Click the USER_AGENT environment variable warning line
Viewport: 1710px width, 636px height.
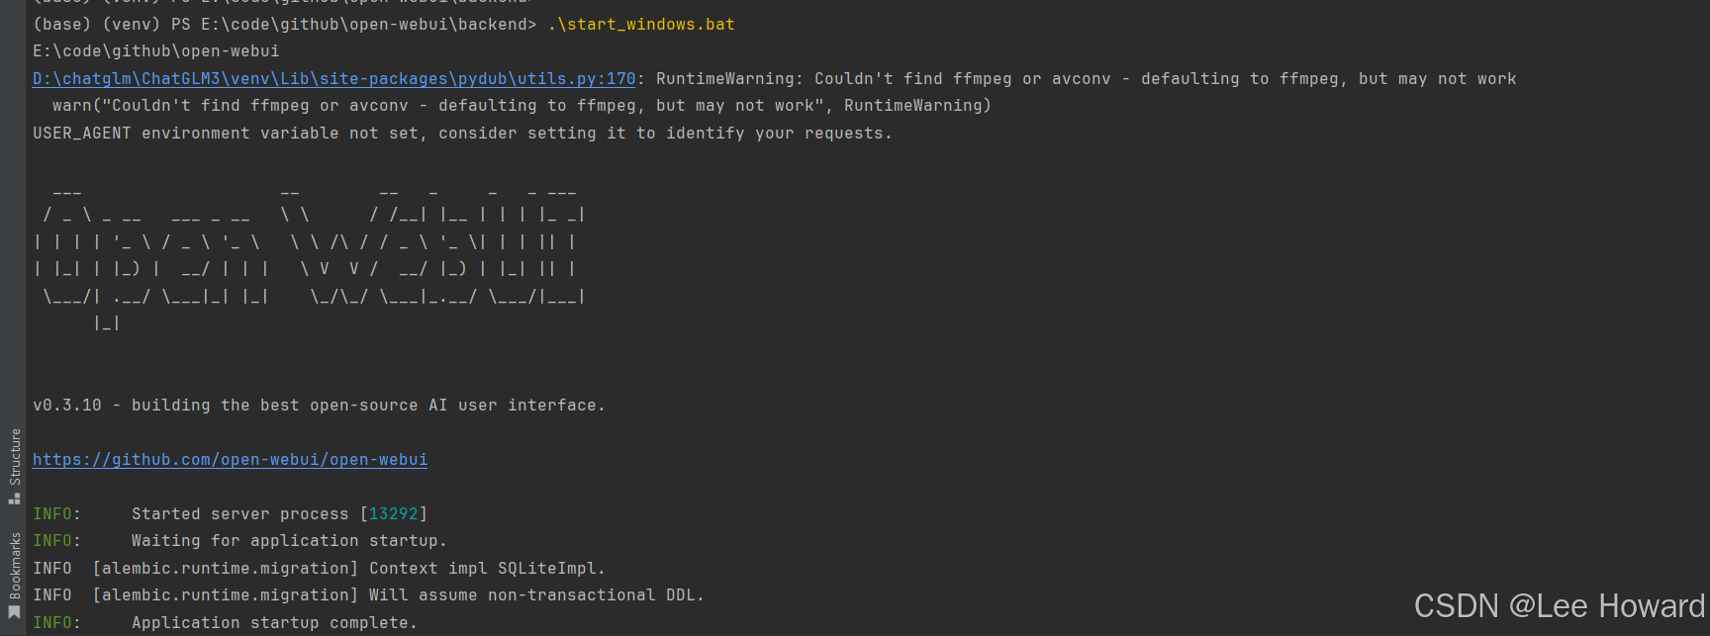(462, 134)
